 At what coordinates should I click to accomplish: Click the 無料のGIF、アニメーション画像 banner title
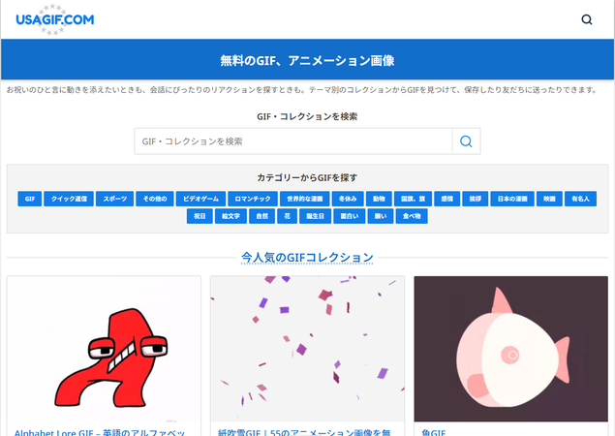(307, 60)
